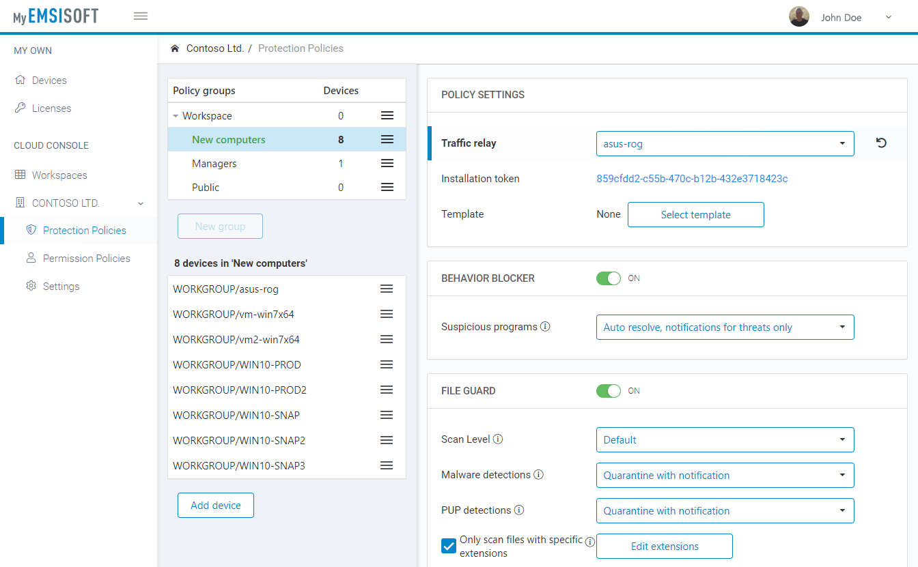Click the New group button
Image resolution: width=918 pixels, height=567 pixels.
point(220,227)
